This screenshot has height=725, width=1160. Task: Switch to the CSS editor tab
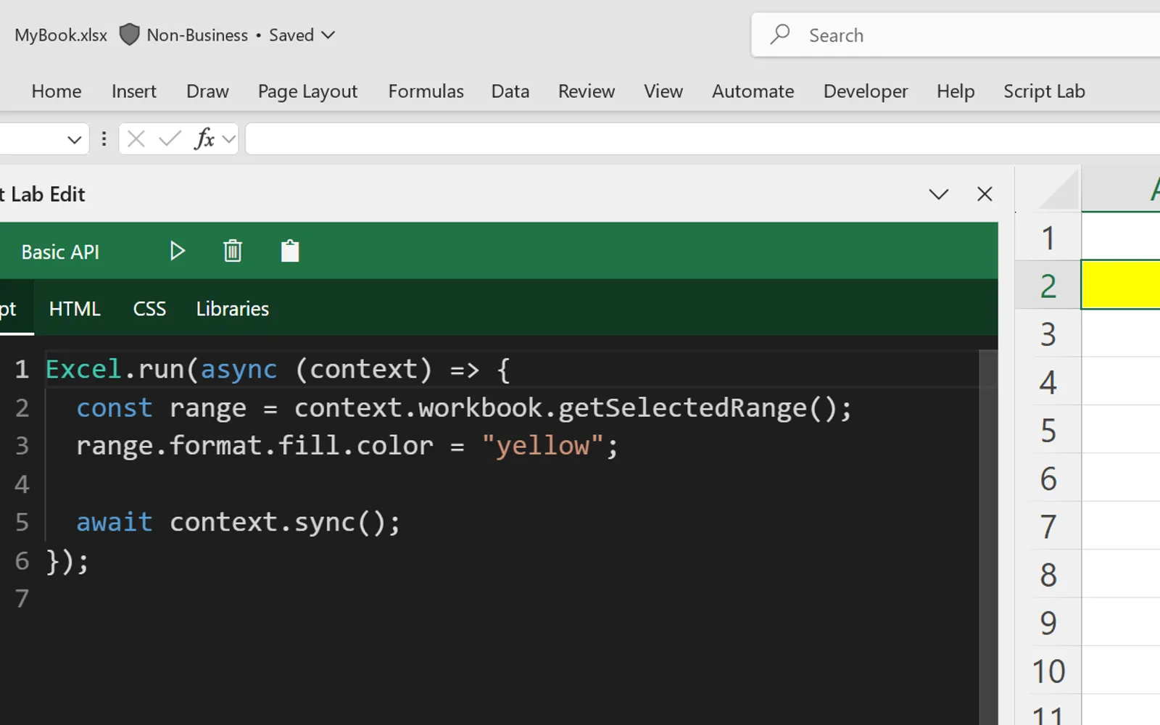coord(149,309)
